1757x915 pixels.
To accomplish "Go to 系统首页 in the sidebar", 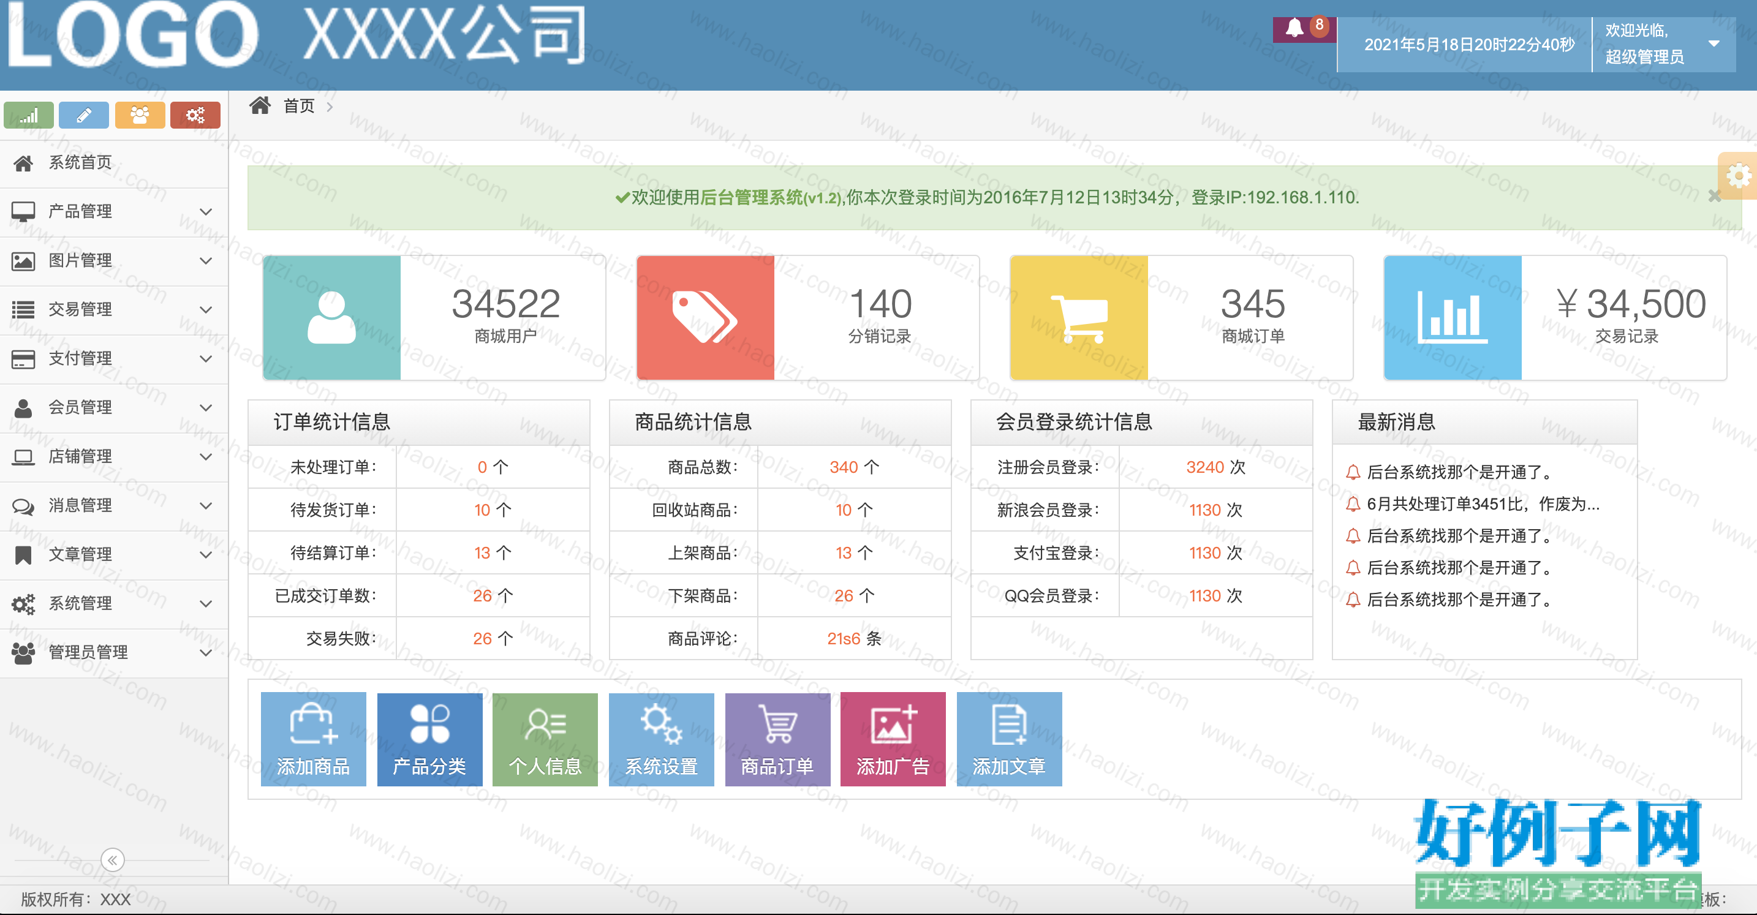I will [114, 163].
